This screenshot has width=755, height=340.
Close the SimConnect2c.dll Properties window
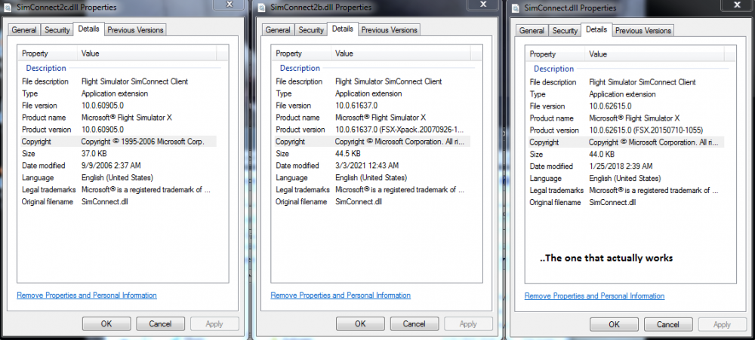click(x=229, y=5)
